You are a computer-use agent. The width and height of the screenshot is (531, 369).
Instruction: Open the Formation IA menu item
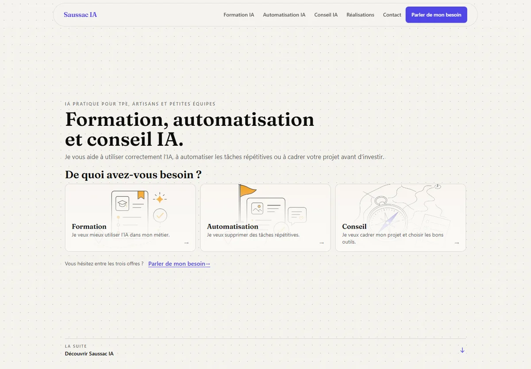tap(239, 15)
